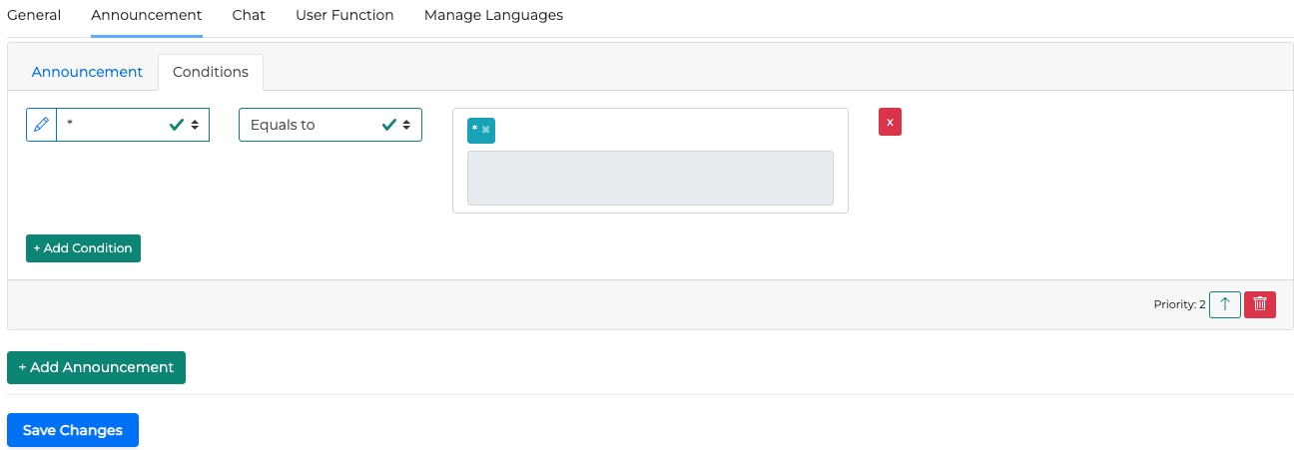Viewport: 1298px width, 450px height.
Task: Focus the grey value input area
Action: (x=650, y=179)
